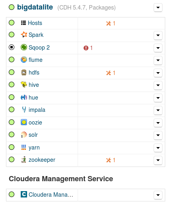Click the hive bee icon
This screenshot has height=205, width=172.
(x=24, y=84)
